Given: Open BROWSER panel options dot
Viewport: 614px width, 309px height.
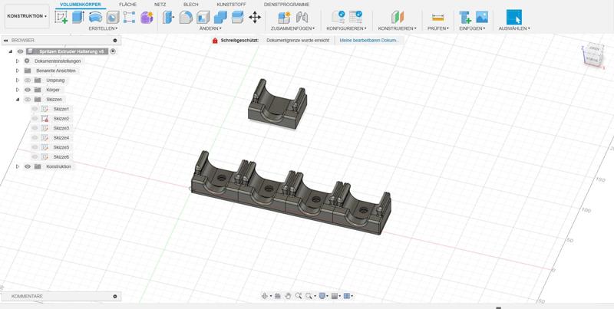Looking at the screenshot, I should tap(114, 41).
